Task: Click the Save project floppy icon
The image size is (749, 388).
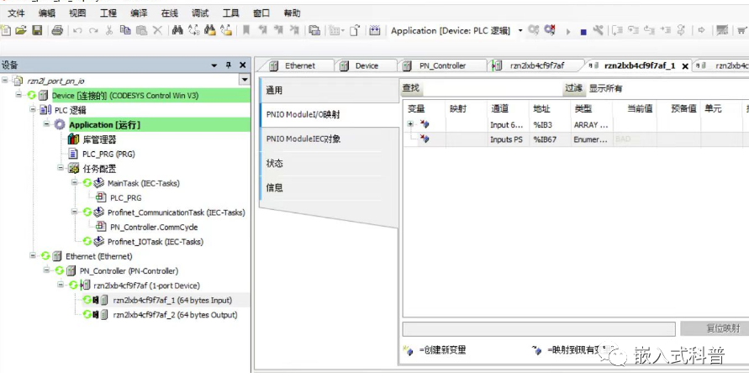Action: point(37,30)
